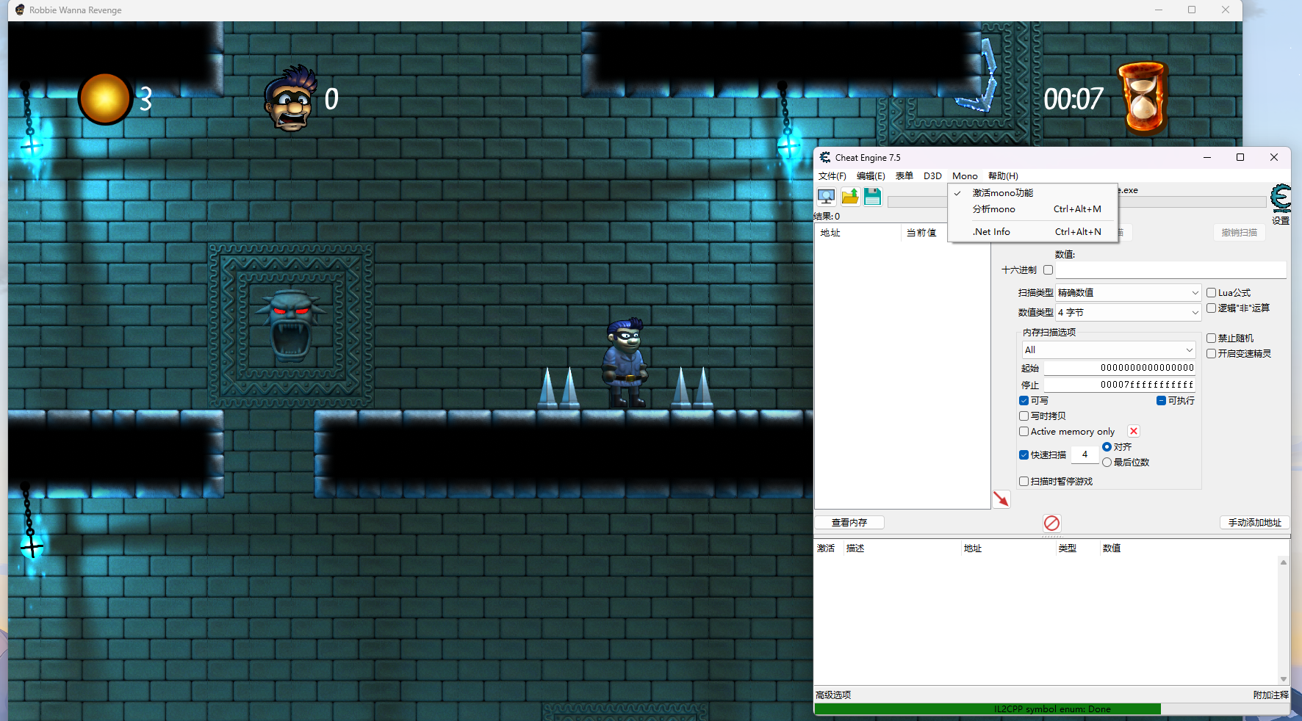Click the red arrow add-to-list icon
The width and height of the screenshot is (1302, 721).
pos(1001,499)
